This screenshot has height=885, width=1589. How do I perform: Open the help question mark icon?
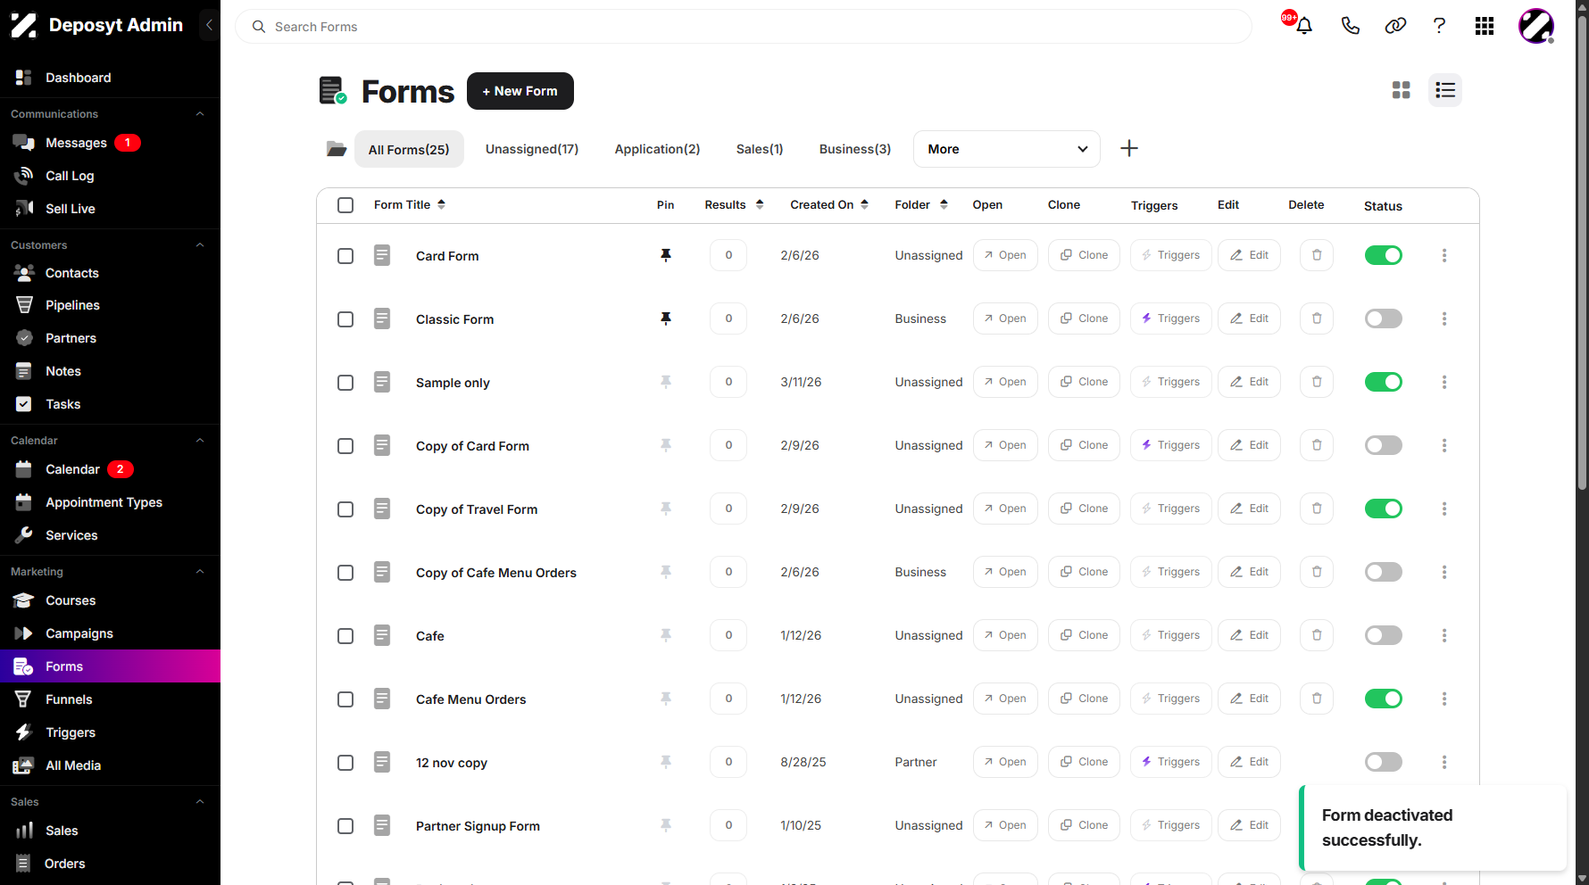(1439, 26)
